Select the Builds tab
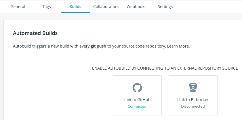 75,7
